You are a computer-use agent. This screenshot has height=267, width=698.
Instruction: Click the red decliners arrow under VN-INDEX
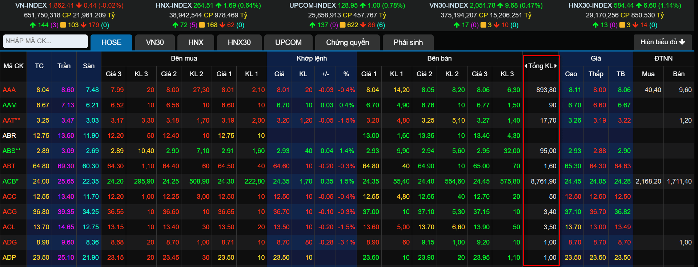point(84,25)
